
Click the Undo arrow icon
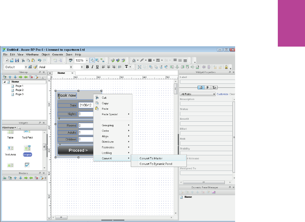(40, 61)
